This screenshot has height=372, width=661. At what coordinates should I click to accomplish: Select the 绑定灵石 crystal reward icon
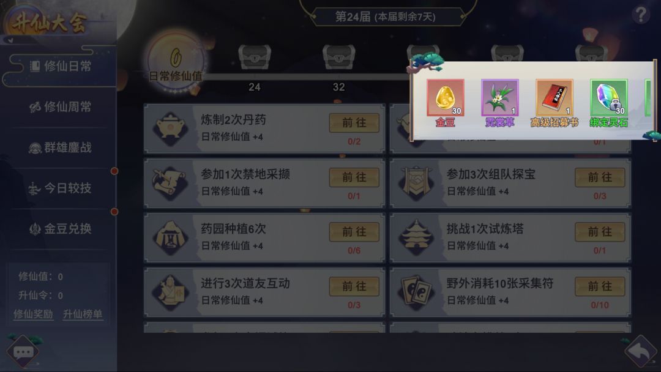609,98
